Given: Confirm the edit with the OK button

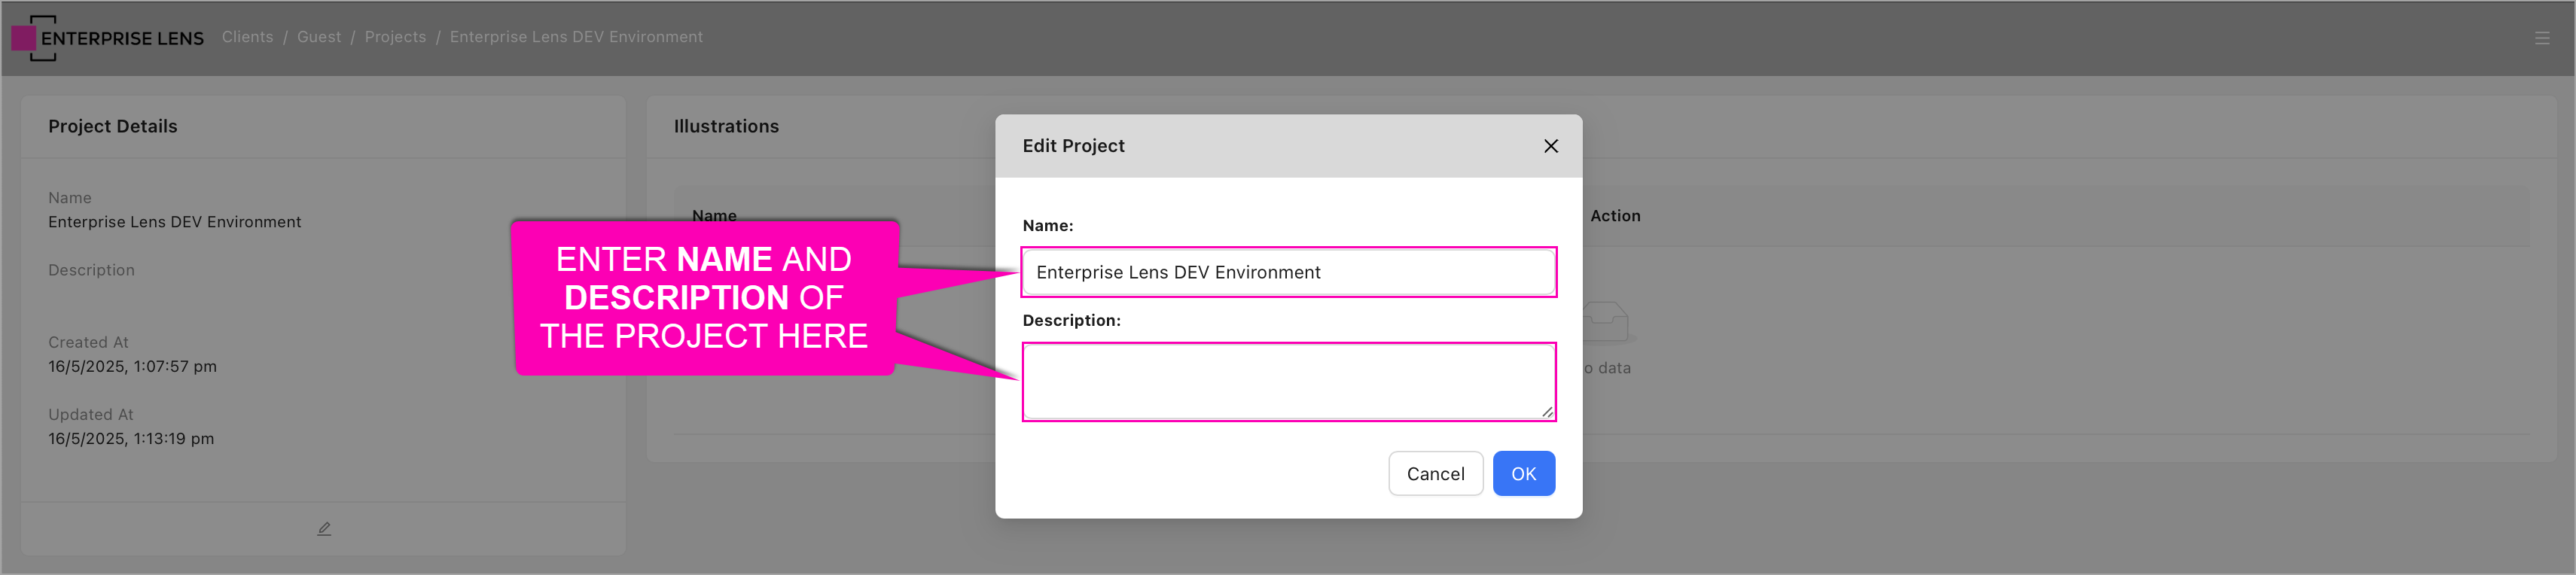Looking at the screenshot, I should pyautogui.click(x=1523, y=473).
